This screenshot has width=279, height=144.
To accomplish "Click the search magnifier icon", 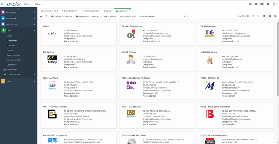I will (x=187, y=16).
